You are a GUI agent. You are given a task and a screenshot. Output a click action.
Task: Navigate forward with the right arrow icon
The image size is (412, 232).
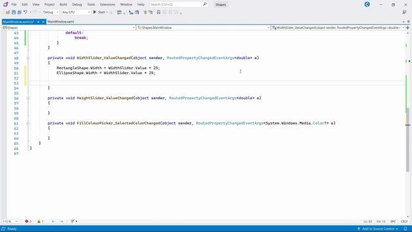pos(62,222)
